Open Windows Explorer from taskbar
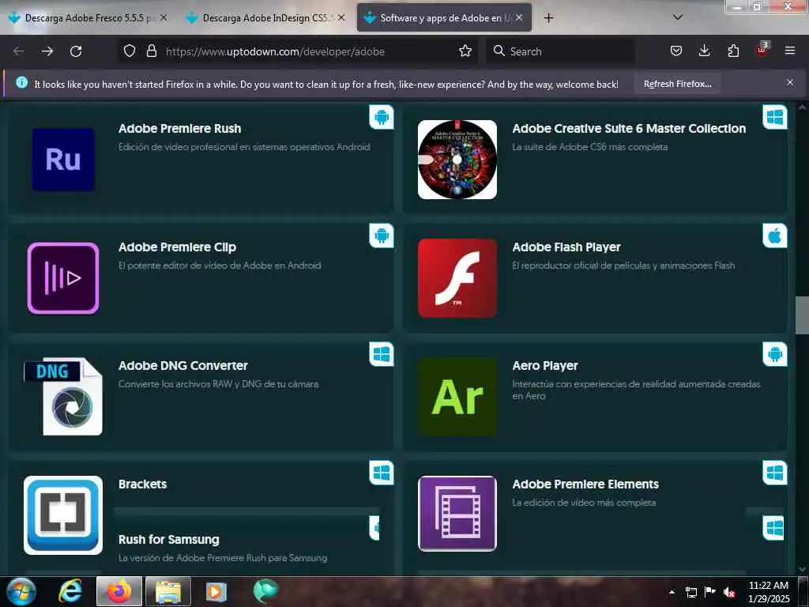This screenshot has height=607, width=809. pyautogui.click(x=168, y=591)
